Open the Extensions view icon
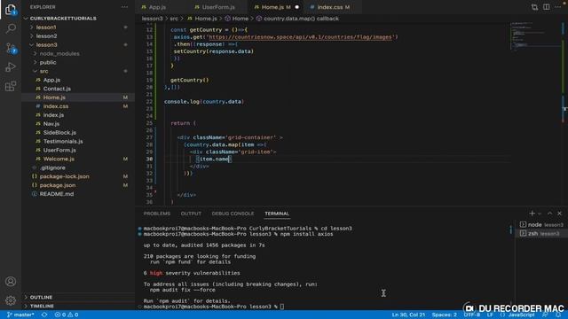Image resolution: width=568 pixels, height=319 pixels. click(x=11, y=86)
